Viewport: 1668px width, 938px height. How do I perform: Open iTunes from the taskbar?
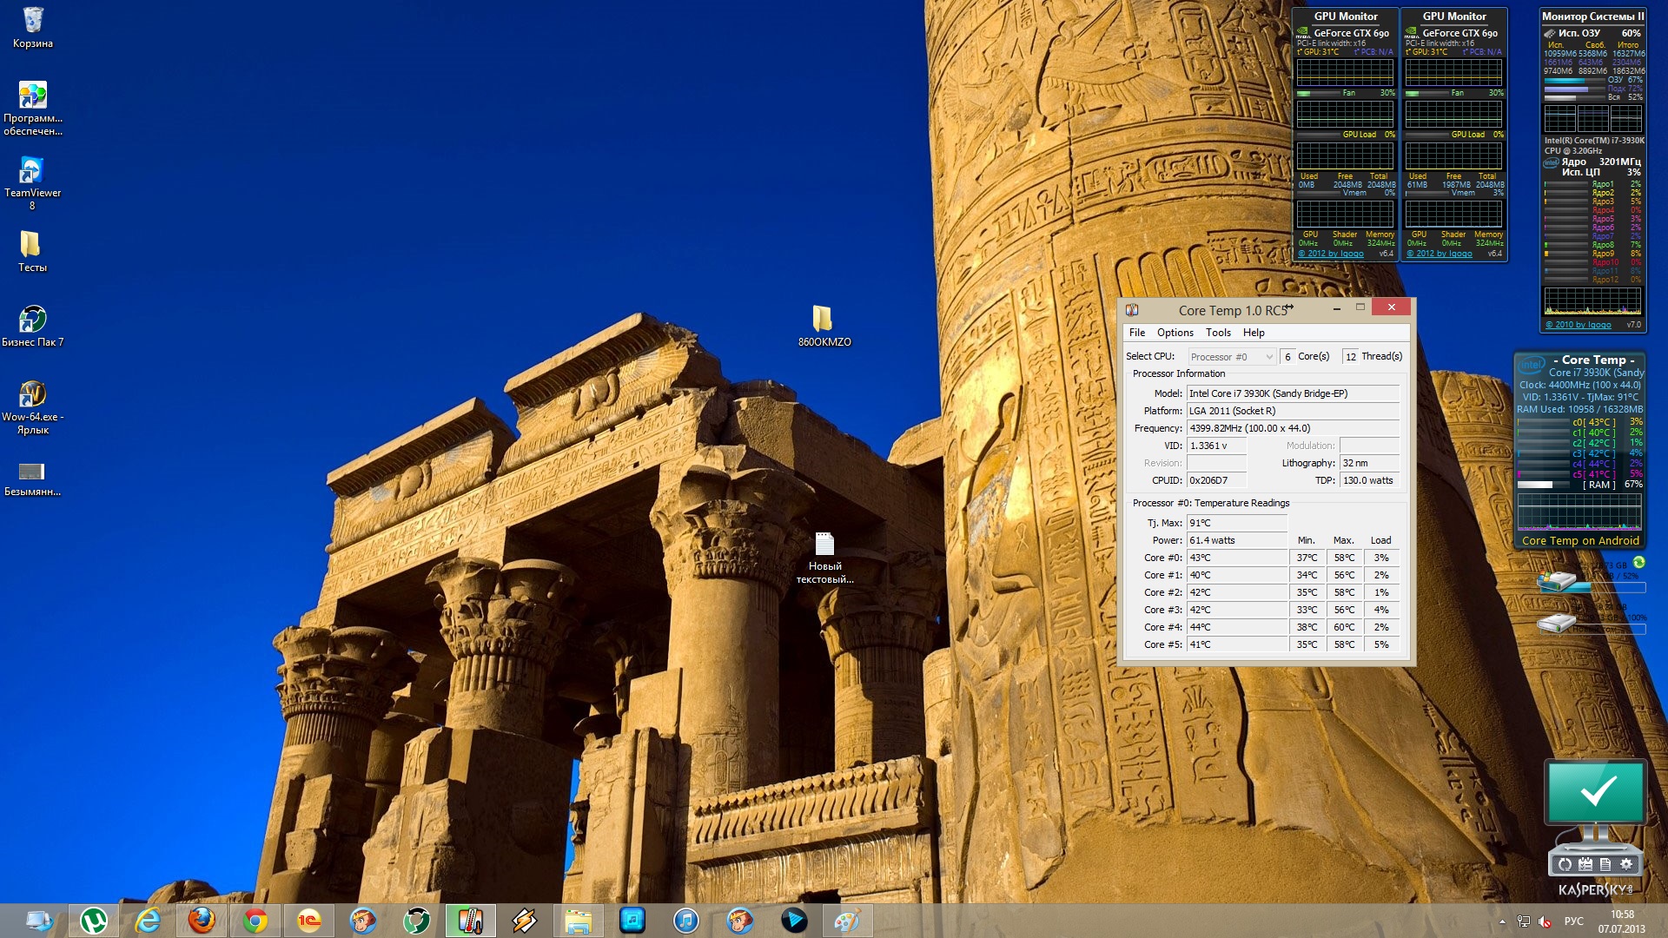(x=686, y=921)
